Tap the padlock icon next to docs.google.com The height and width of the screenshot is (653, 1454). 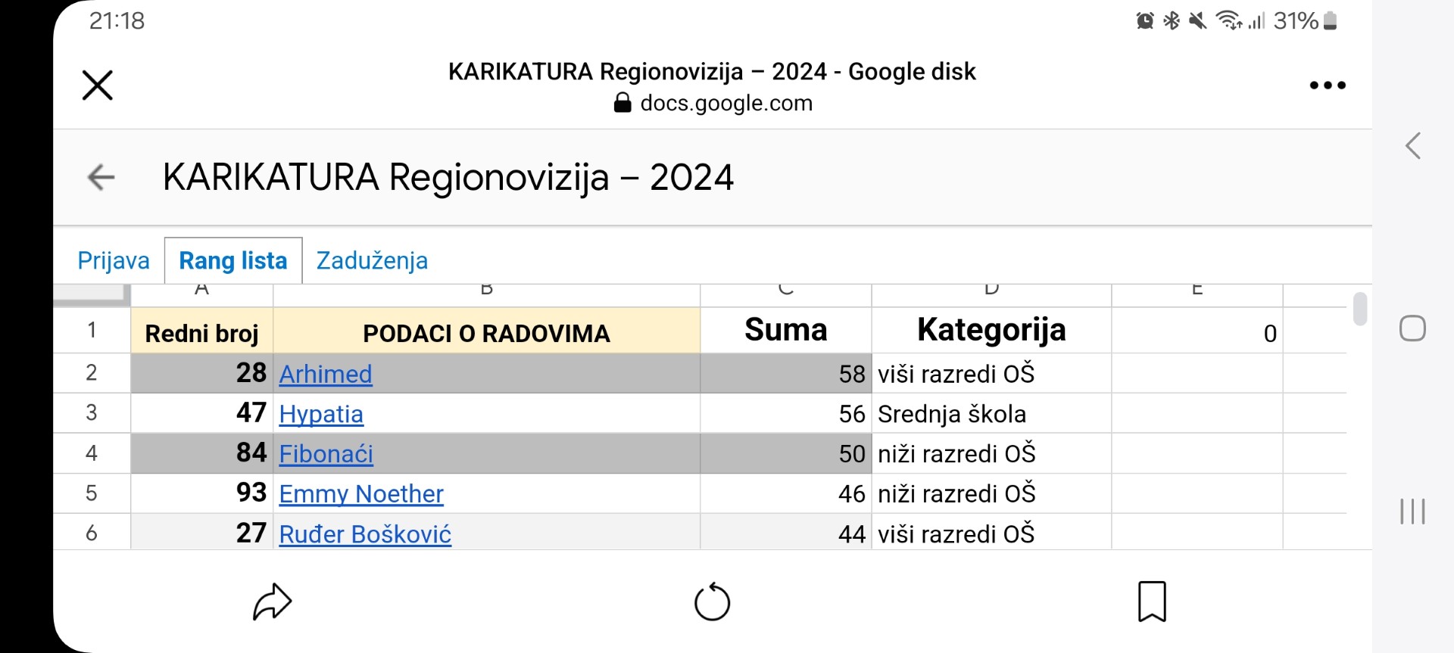click(x=622, y=102)
